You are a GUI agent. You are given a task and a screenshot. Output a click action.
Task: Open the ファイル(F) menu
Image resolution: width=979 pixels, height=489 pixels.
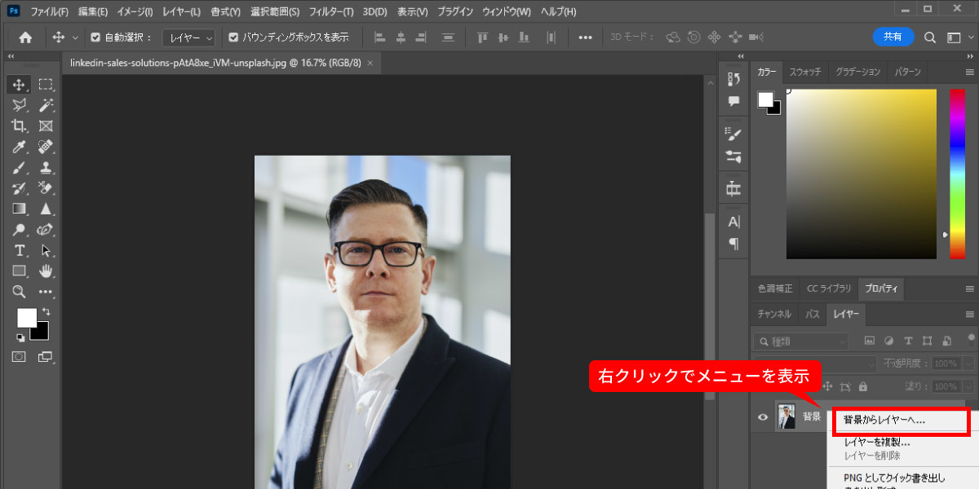click(50, 12)
